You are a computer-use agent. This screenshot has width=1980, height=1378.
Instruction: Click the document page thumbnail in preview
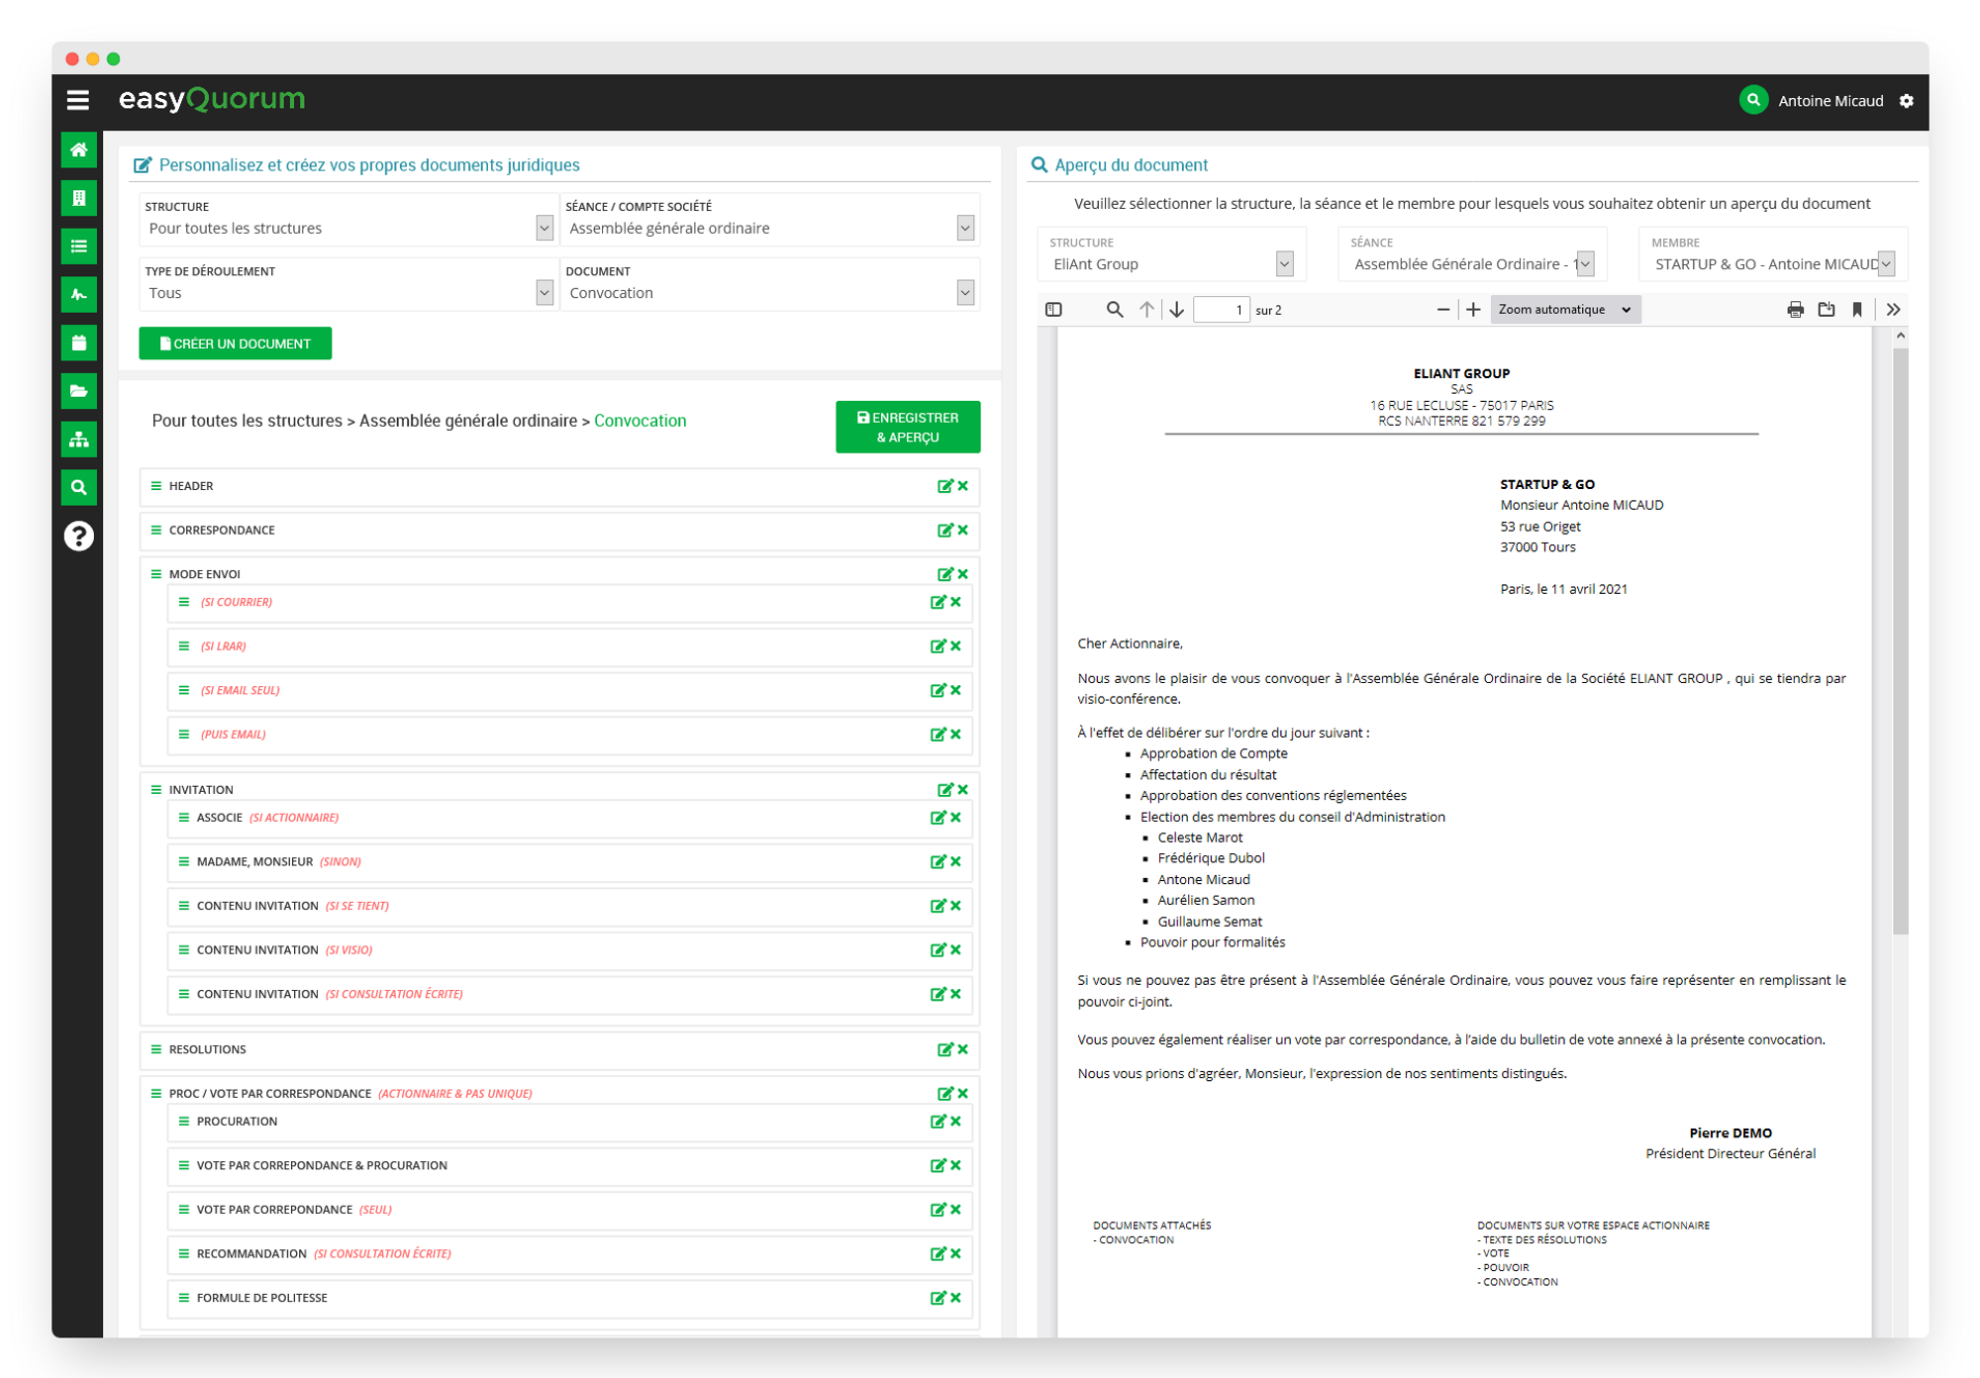(1053, 312)
